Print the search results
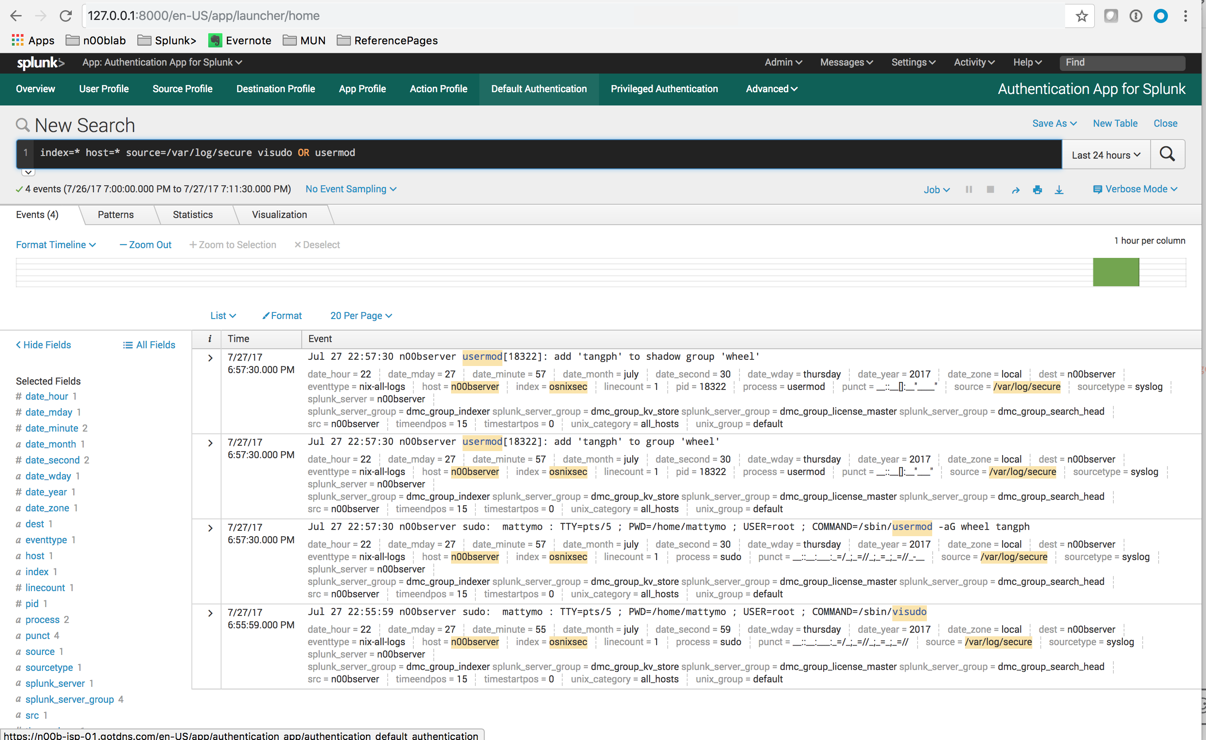 click(x=1038, y=189)
